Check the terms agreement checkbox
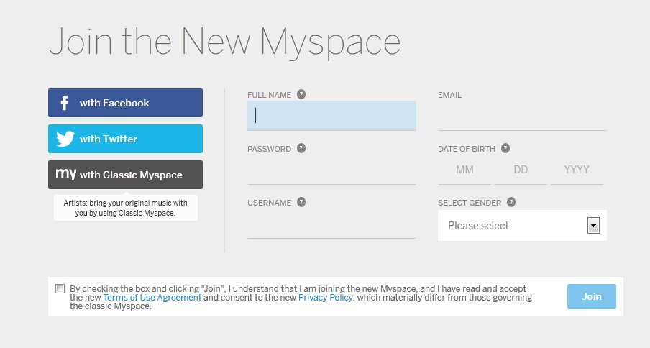 (60, 289)
